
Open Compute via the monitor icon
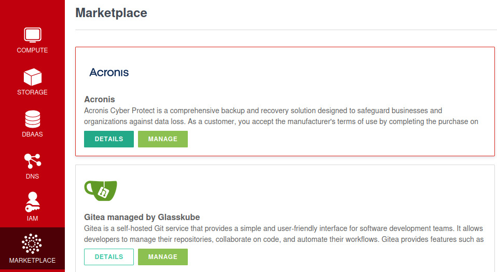click(32, 35)
